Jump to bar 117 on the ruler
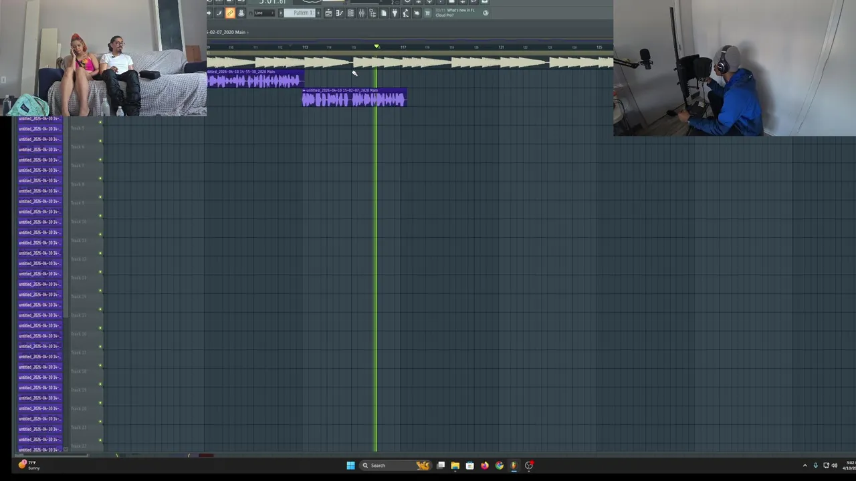Image resolution: width=856 pixels, height=481 pixels. click(403, 47)
